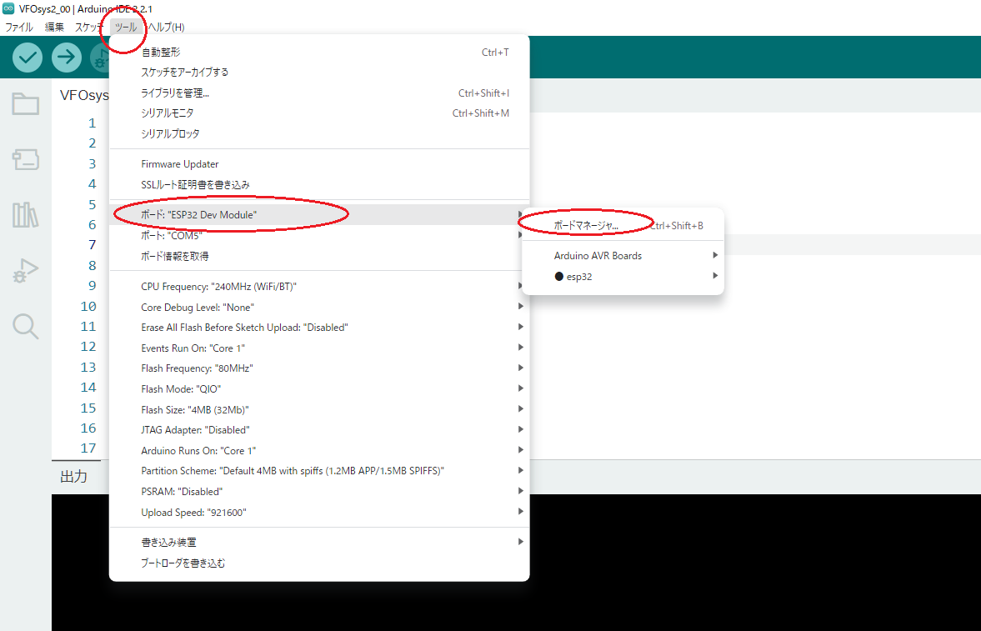Click the ツール menu in menu bar
The height and width of the screenshot is (631, 981).
pyautogui.click(x=126, y=27)
